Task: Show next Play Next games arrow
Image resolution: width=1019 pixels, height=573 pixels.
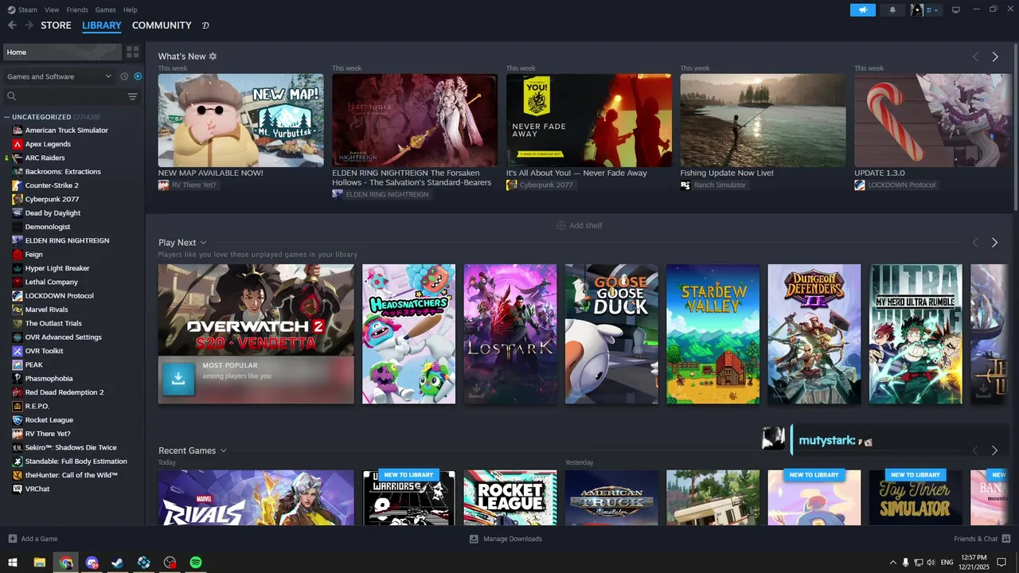Action: pyautogui.click(x=994, y=243)
